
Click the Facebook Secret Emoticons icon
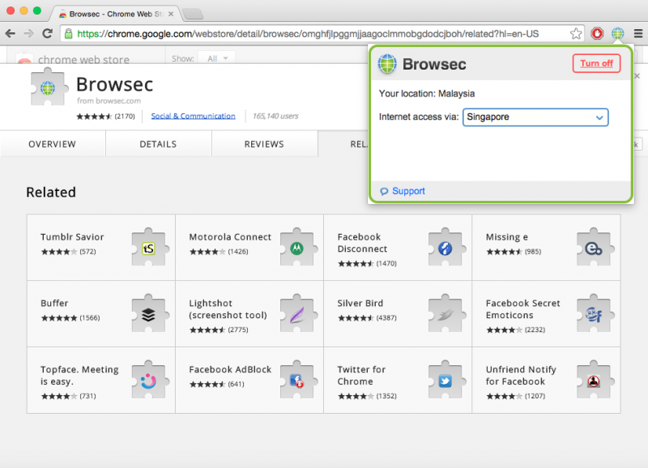[595, 313]
